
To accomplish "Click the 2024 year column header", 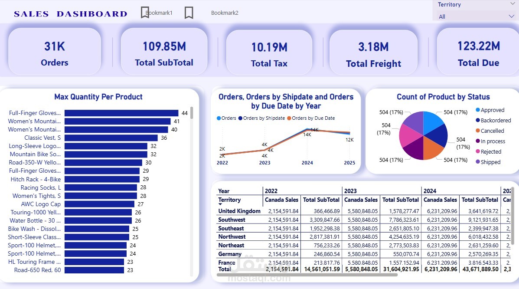I will pos(430,191).
